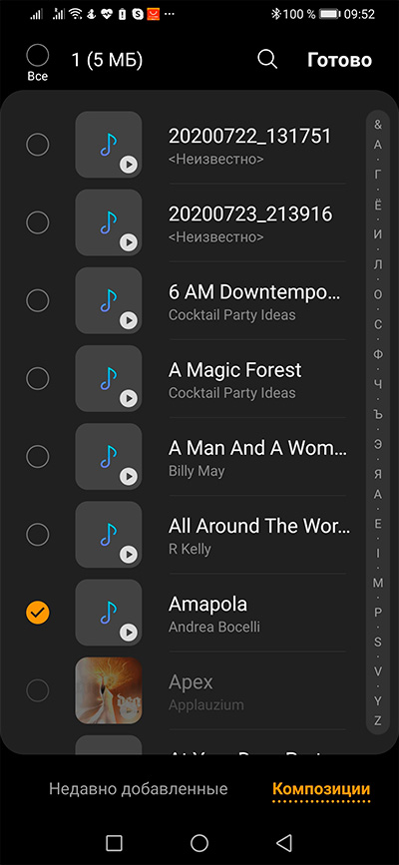Tap the Готово done button
The height and width of the screenshot is (865, 399).
click(339, 60)
